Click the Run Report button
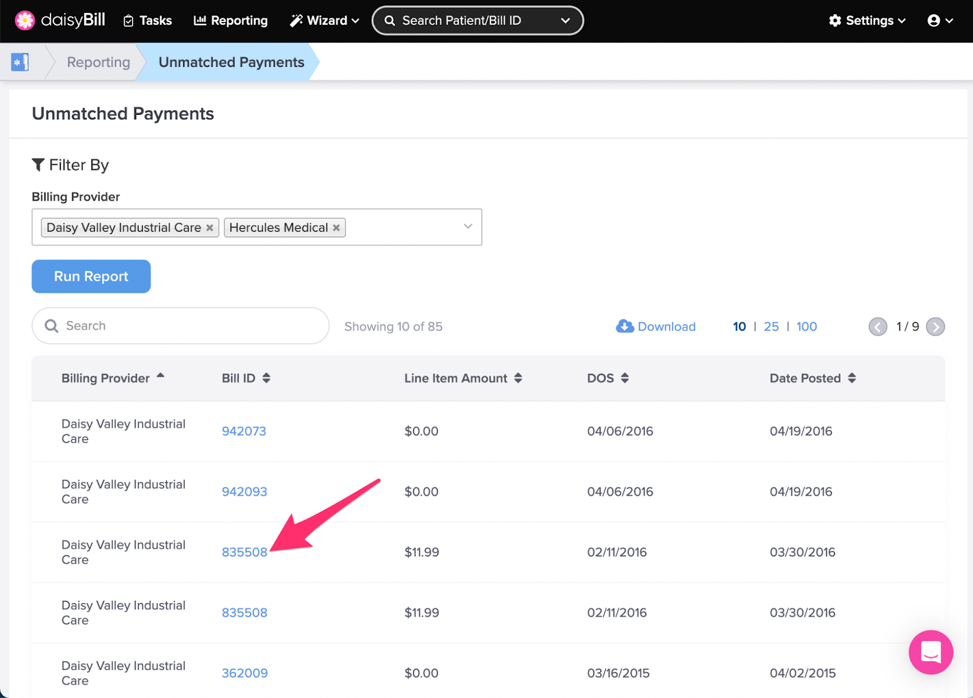This screenshot has height=698, width=973. pos(91,277)
